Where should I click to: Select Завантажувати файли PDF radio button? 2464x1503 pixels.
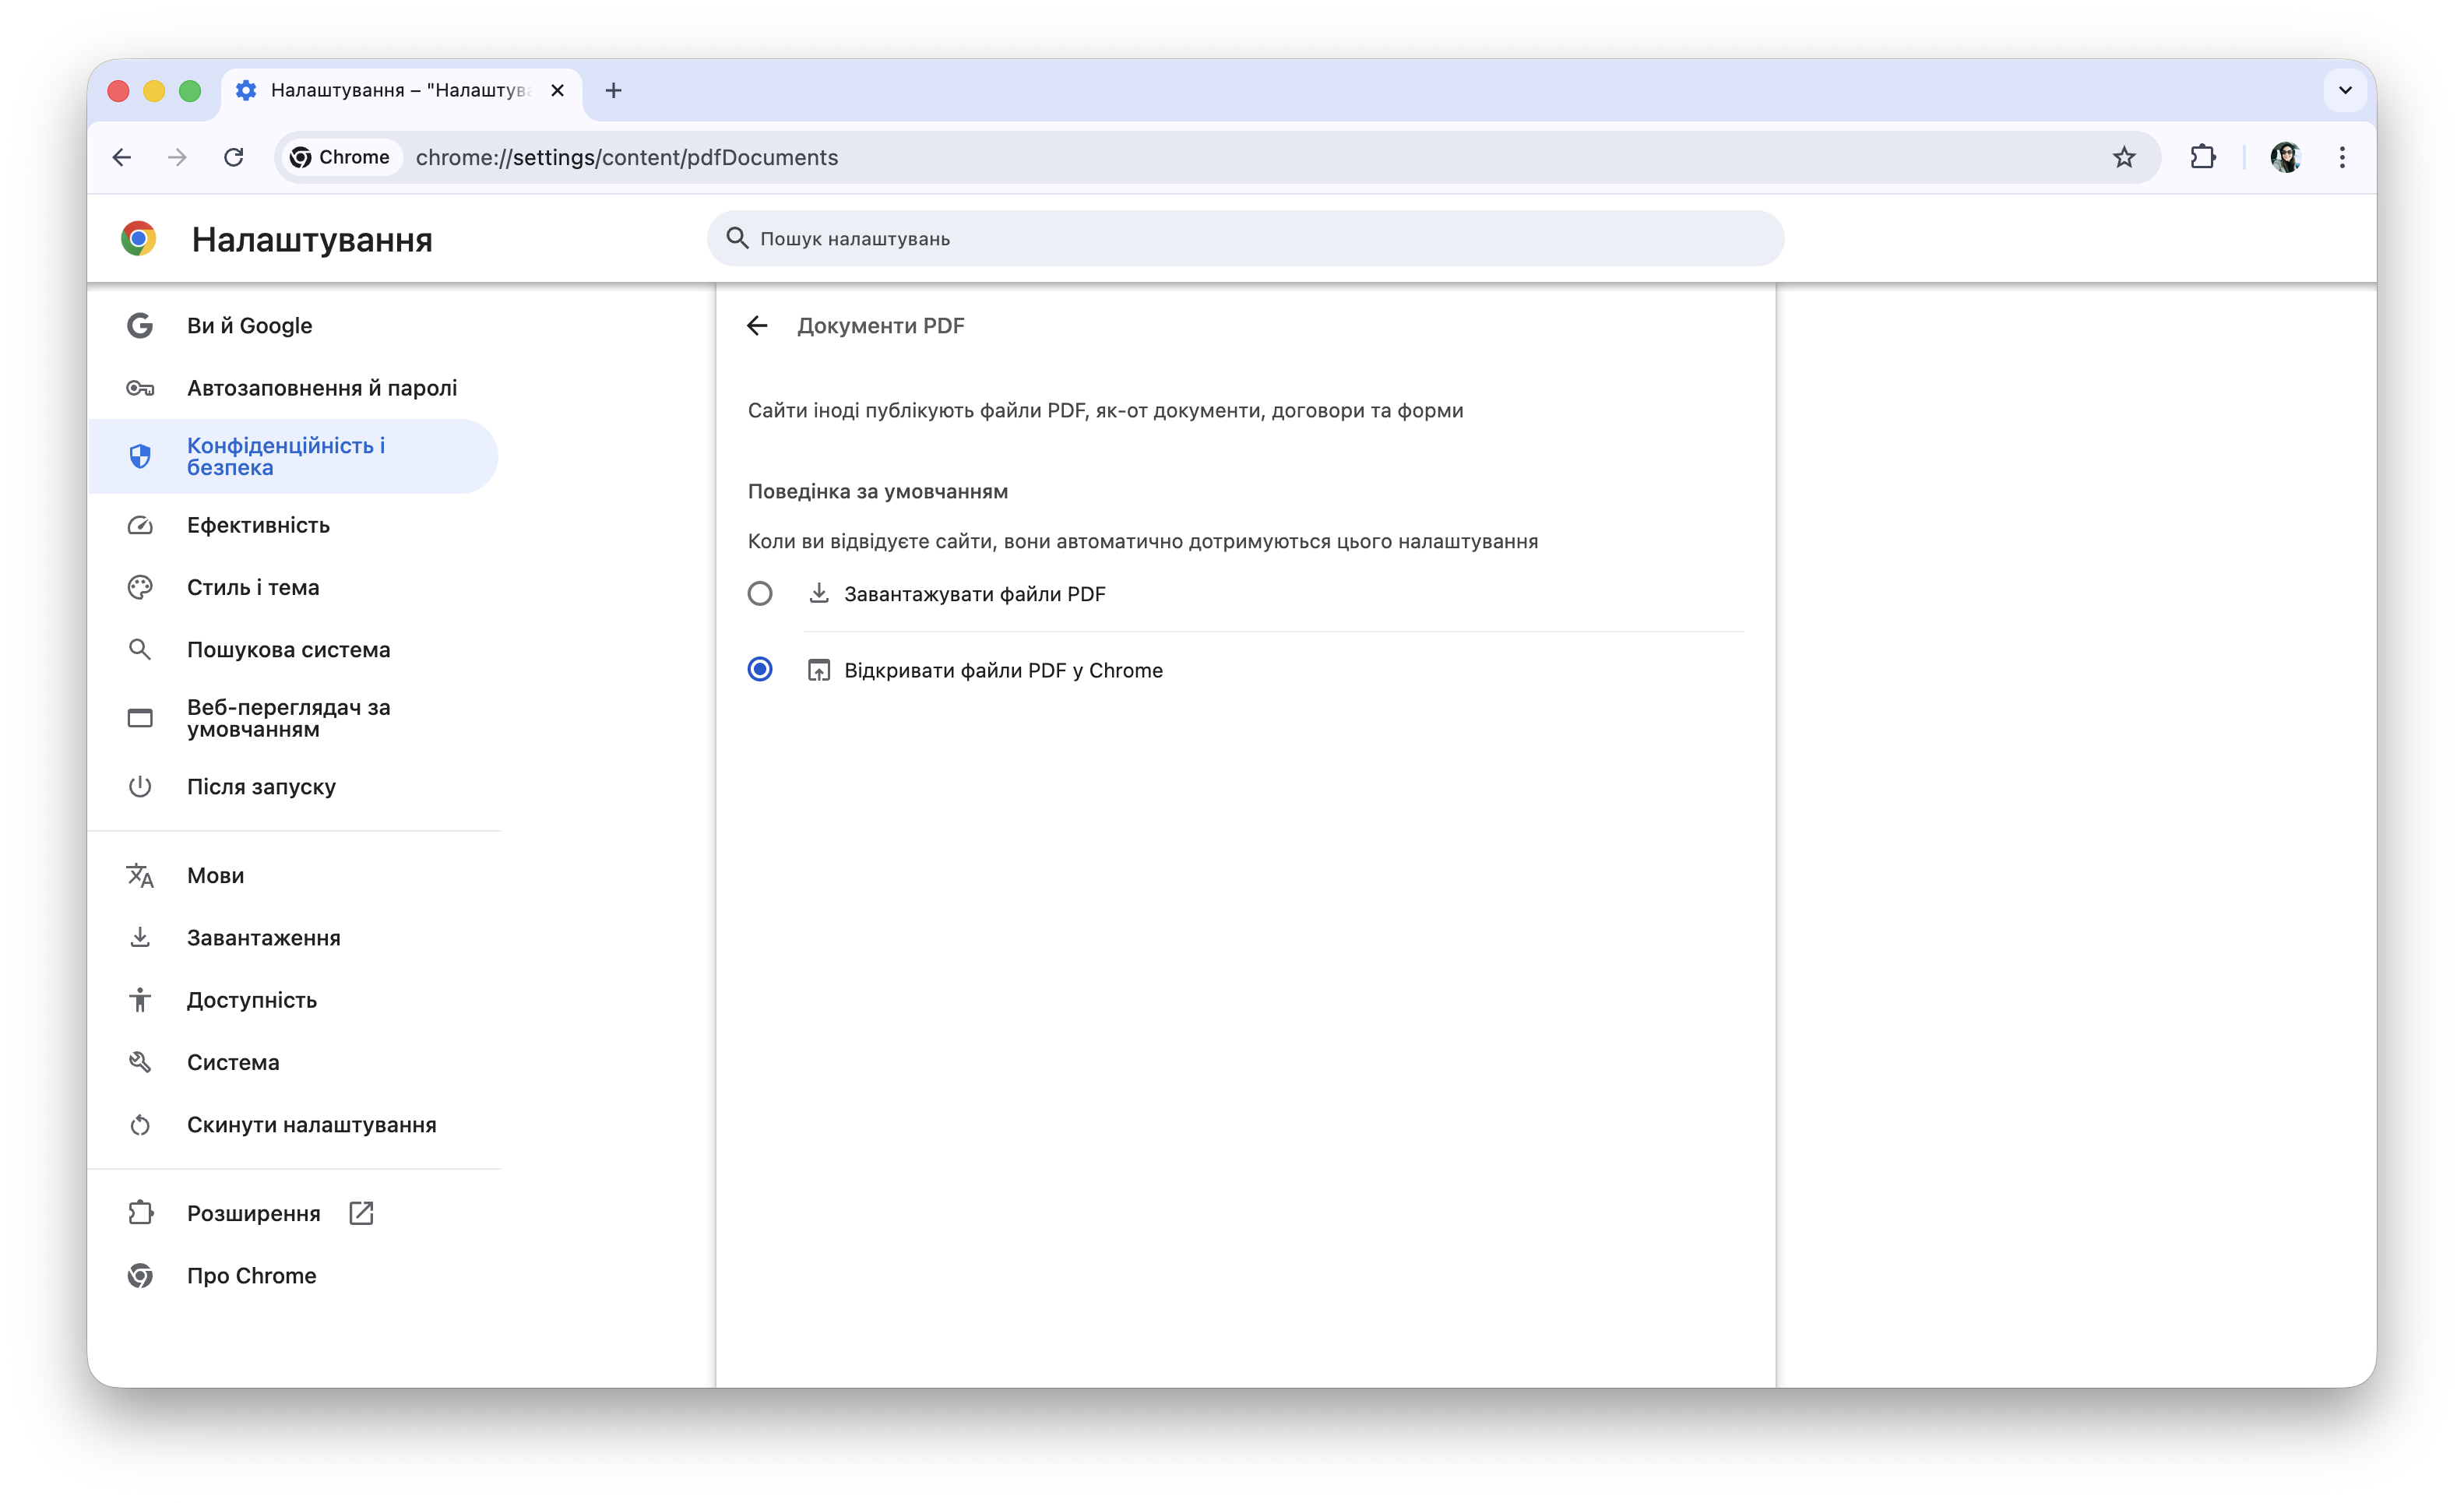760,594
